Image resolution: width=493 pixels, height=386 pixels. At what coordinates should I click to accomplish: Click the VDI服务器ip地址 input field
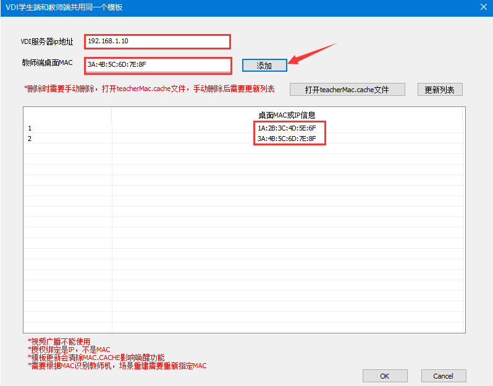pyautogui.click(x=158, y=41)
